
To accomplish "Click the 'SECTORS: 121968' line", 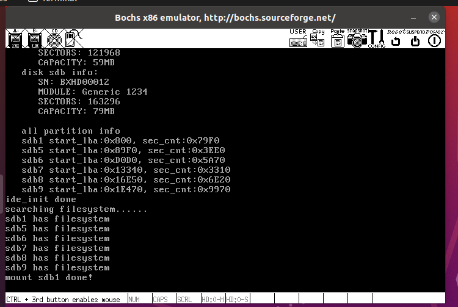I will point(79,52).
